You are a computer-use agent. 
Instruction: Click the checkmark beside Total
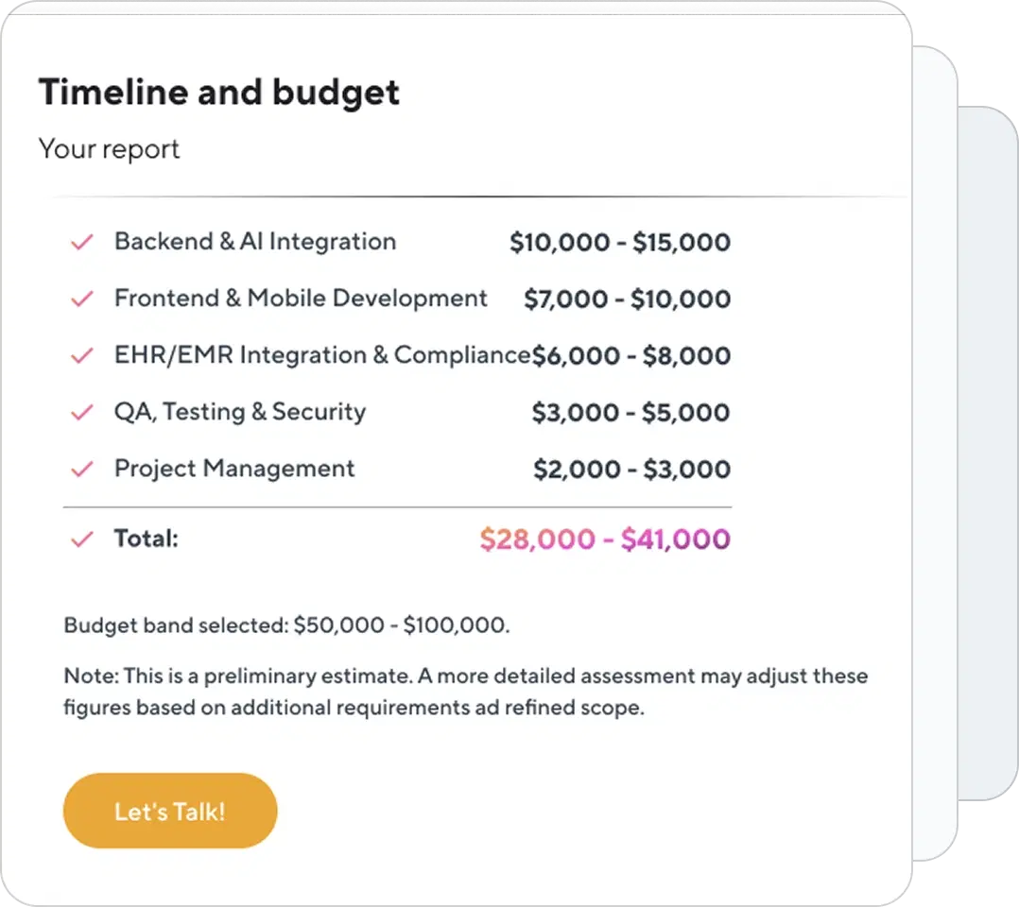tap(82, 539)
